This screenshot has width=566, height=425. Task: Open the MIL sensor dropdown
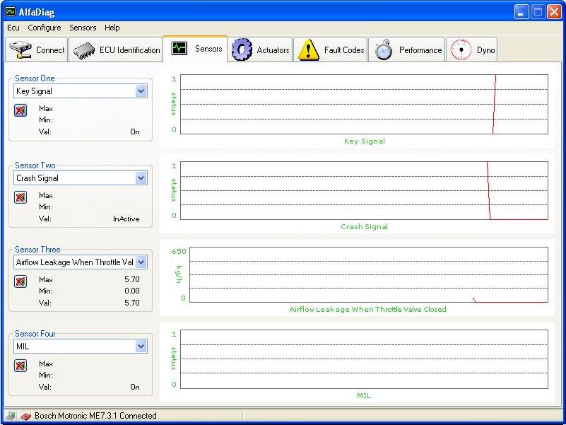click(x=141, y=347)
